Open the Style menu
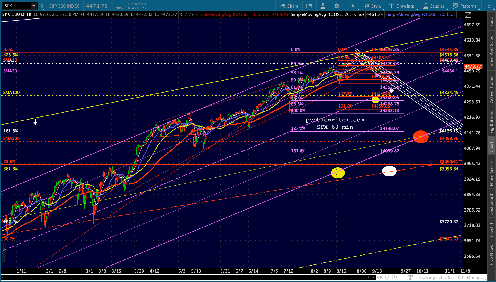Viewport: 496px width, 282px height. 373,6
